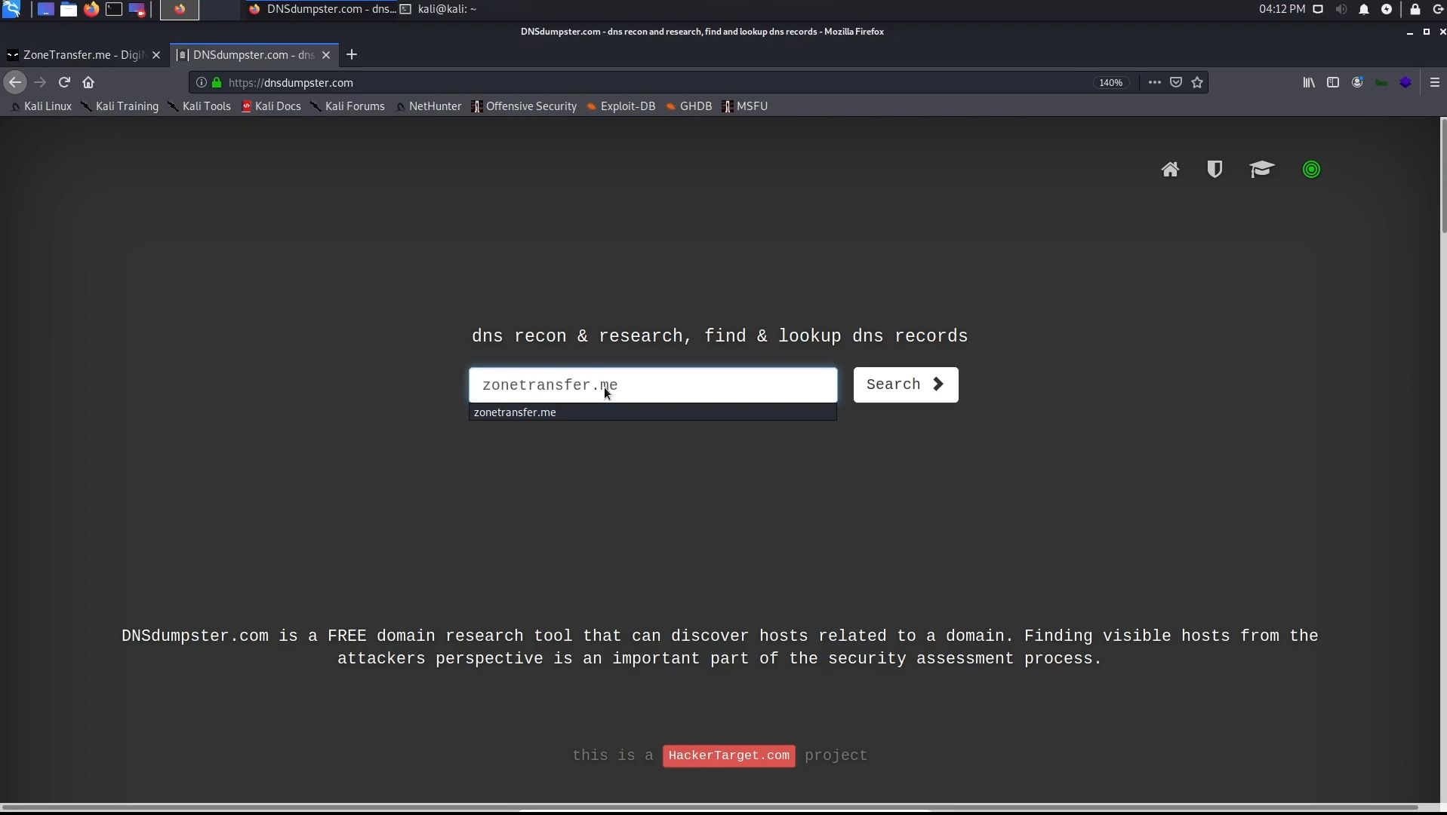The height and width of the screenshot is (815, 1447).
Task: Follow the HackerTarget.com link
Action: click(x=728, y=755)
